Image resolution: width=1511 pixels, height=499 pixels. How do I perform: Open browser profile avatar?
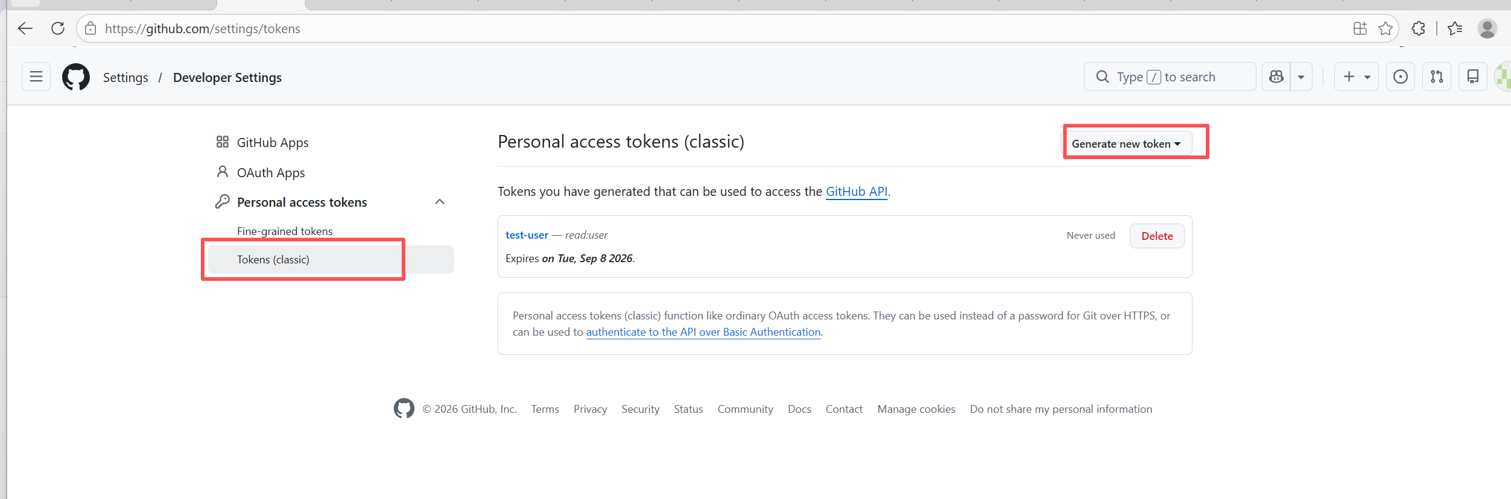click(x=1487, y=28)
